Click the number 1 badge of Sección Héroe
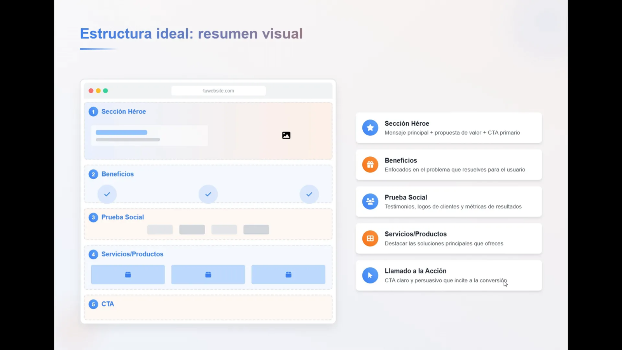Image resolution: width=622 pixels, height=350 pixels. point(93,112)
